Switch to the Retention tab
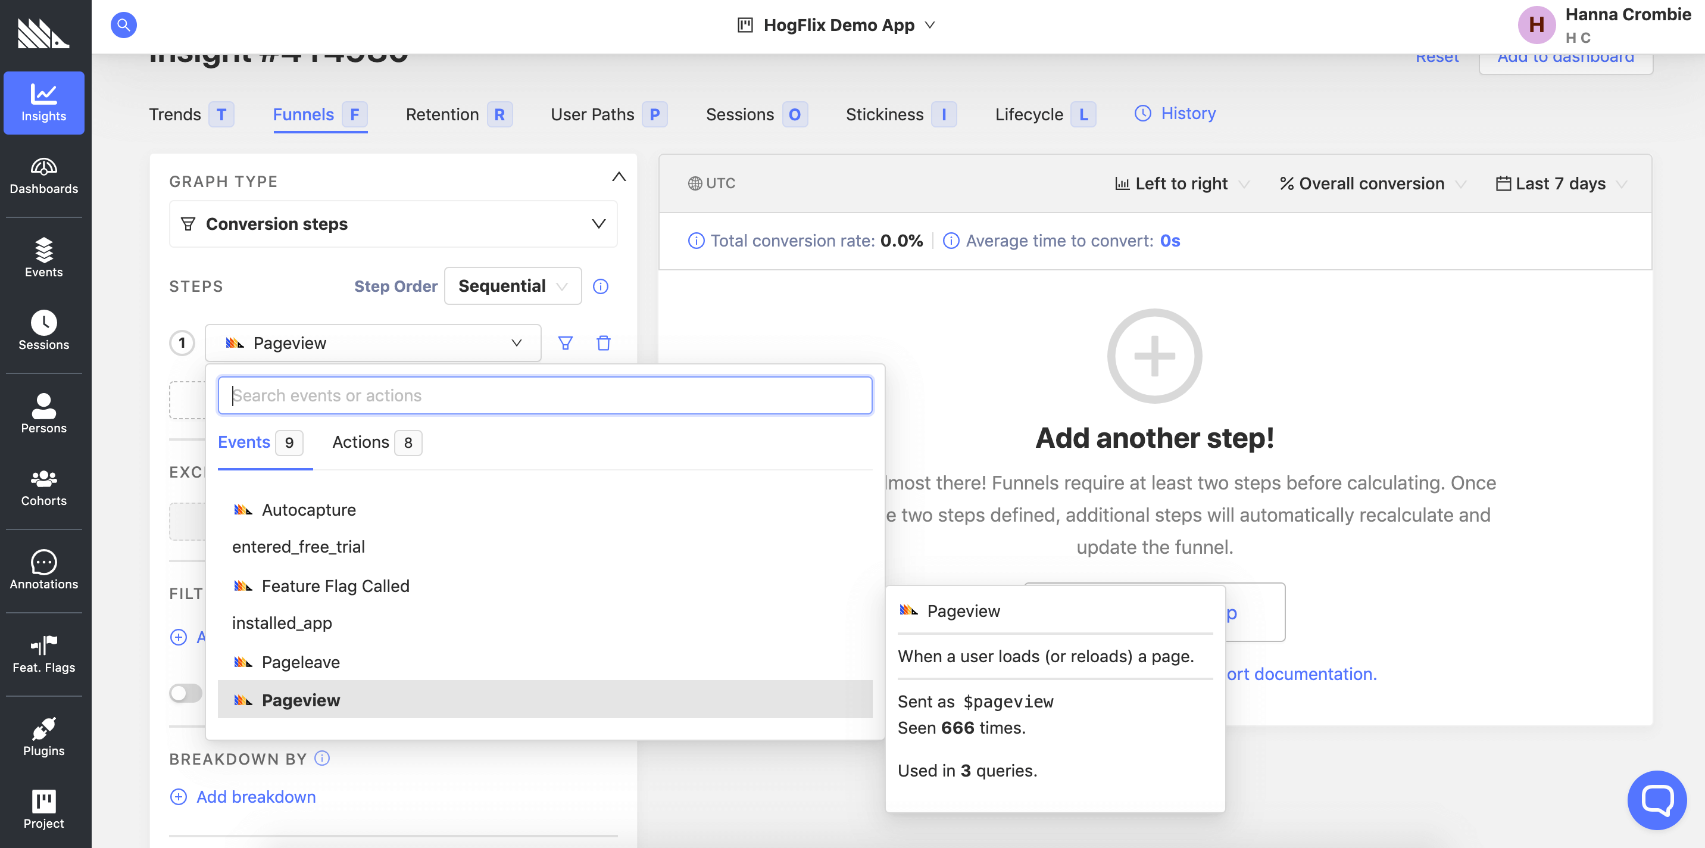 coord(442,114)
